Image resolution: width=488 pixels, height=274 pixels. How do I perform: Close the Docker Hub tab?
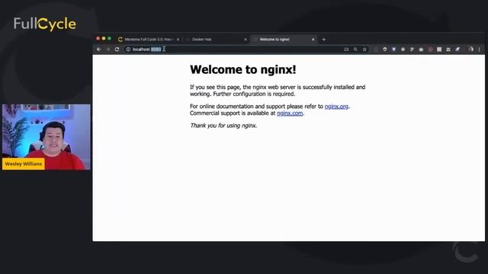click(246, 40)
